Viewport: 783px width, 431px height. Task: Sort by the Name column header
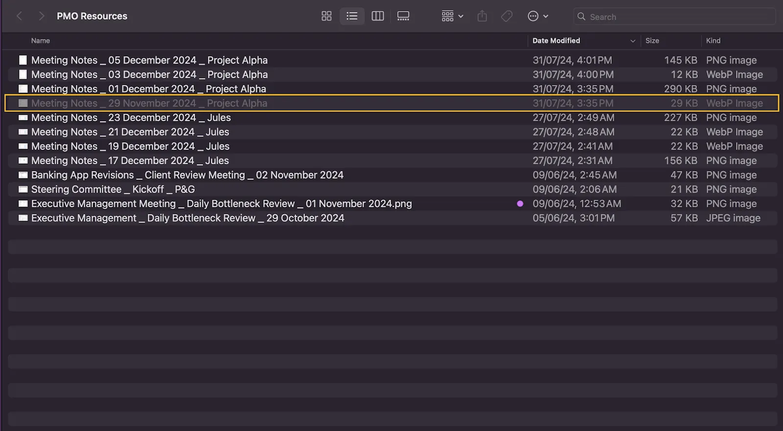click(41, 41)
